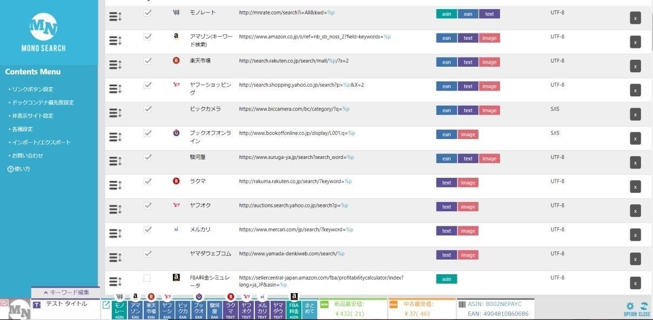Uncheck the モノレート row checkbox
The height and width of the screenshot is (320, 653).
click(147, 12)
